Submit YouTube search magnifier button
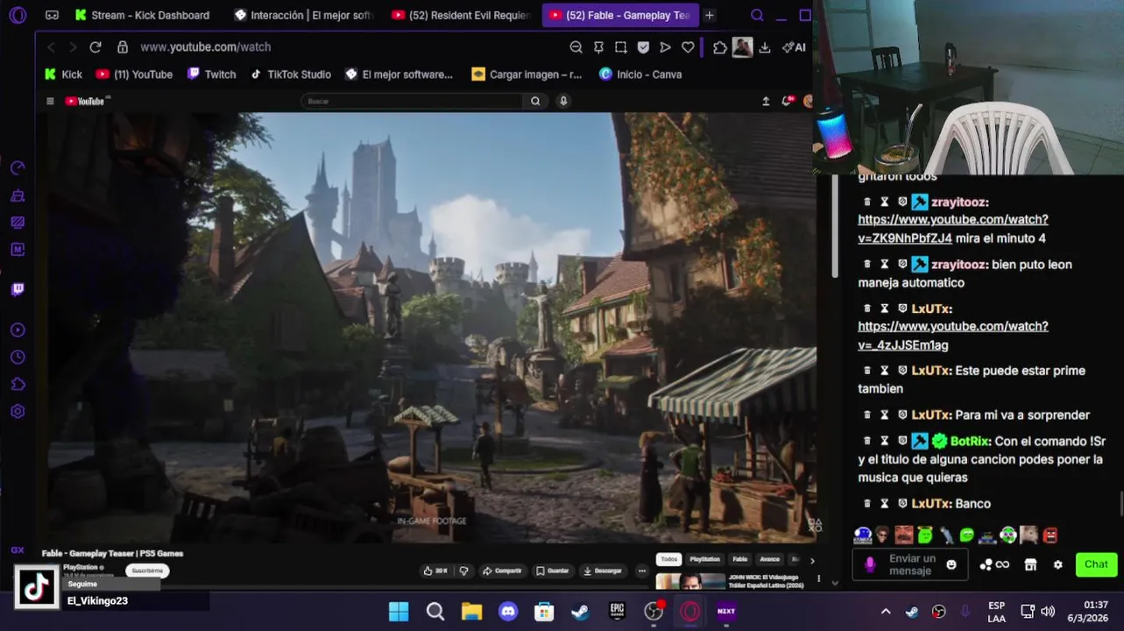 [x=535, y=101]
